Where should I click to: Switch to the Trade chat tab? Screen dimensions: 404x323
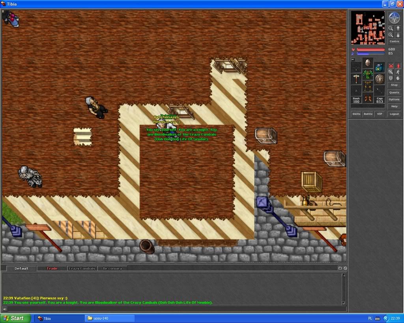(52, 269)
